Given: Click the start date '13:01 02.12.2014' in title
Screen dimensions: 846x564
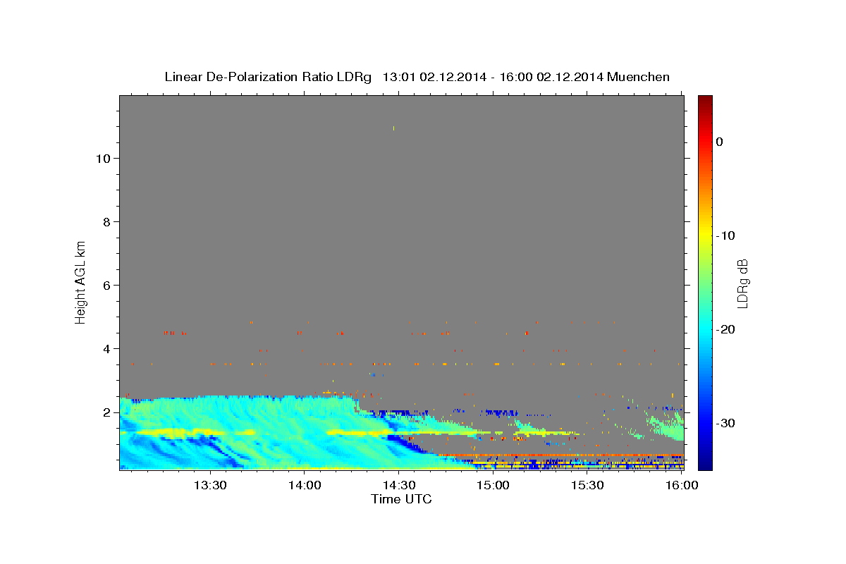Looking at the screenshot, I should (434, 77).
